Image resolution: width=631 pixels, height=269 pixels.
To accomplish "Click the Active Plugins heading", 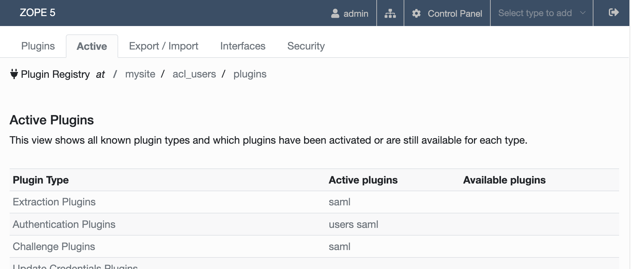I will pyautogui.click(x=52, y=120).
